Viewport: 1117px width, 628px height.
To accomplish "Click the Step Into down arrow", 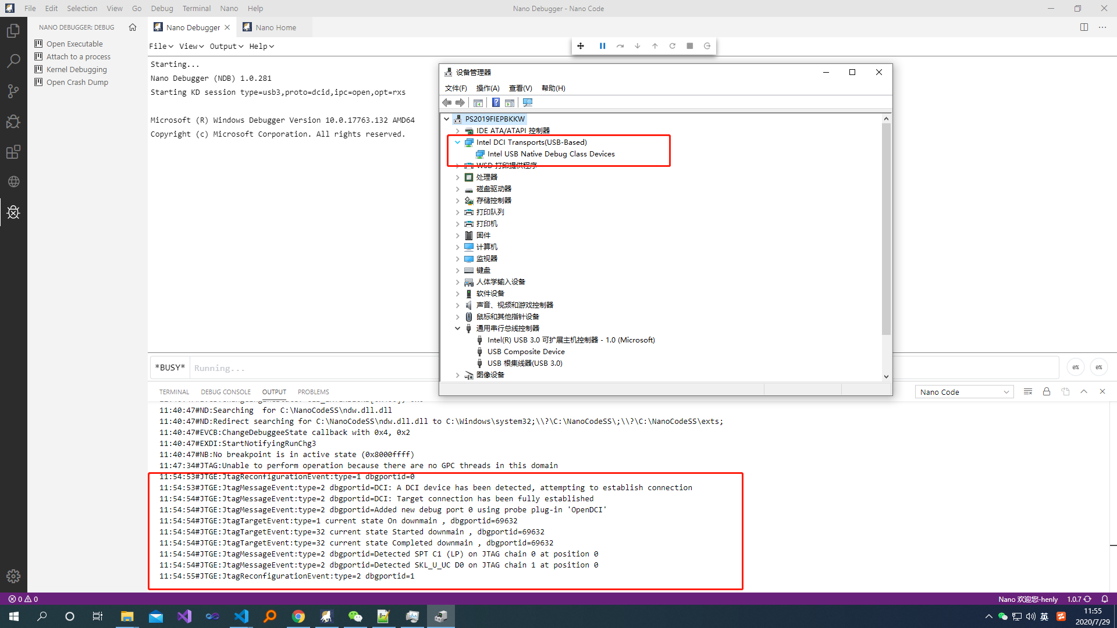I will [x=638, y=46].
